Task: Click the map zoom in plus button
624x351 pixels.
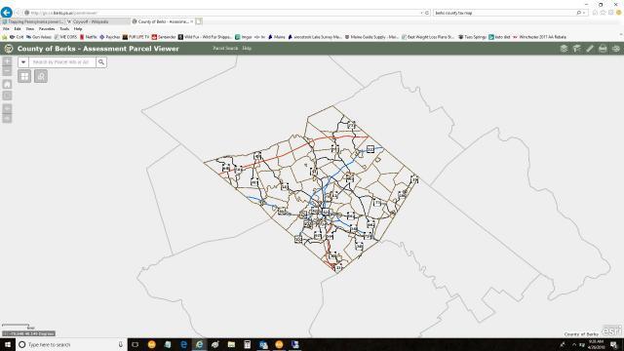Action: click(7, 61)
